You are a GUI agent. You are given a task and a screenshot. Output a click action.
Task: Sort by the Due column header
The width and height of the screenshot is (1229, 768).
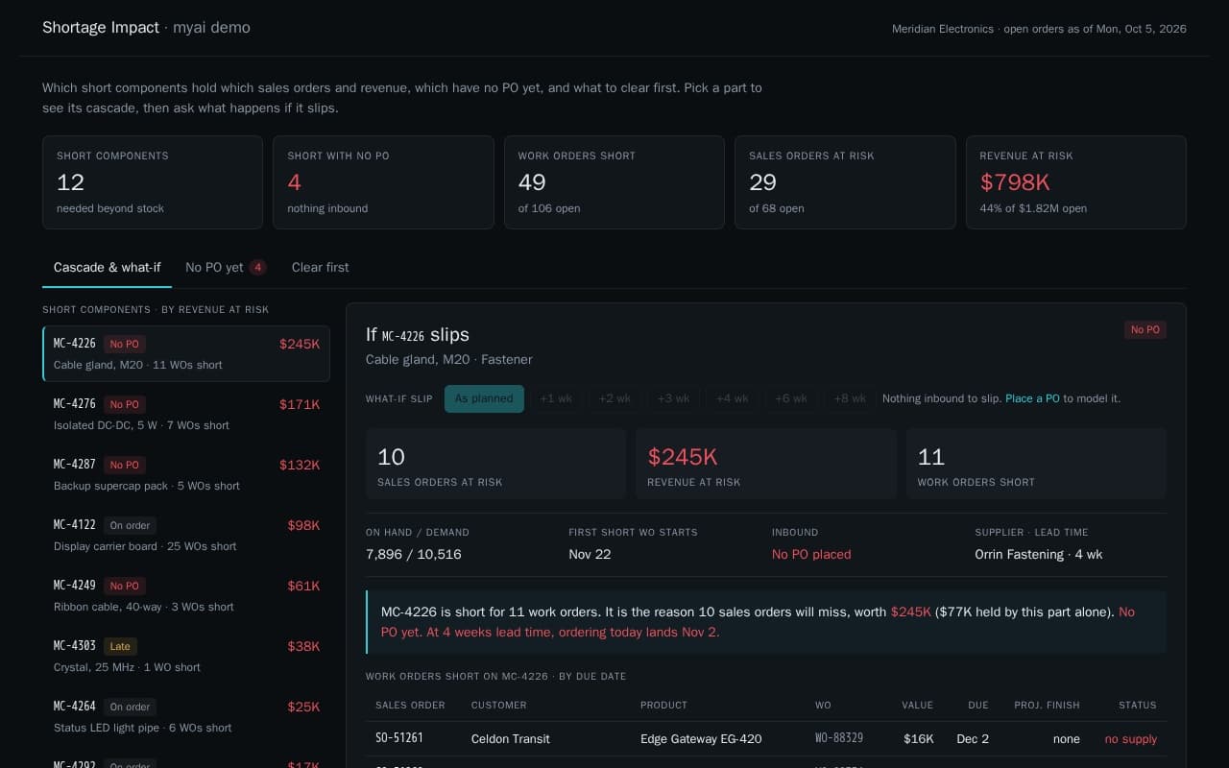[x=978, y=706]
